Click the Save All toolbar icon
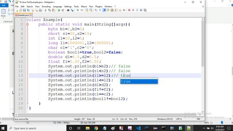This screenshot has width=233, height=131. click(x=28, y=10)
